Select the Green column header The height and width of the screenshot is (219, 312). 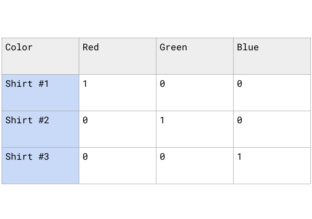click(x=195, y=56)
